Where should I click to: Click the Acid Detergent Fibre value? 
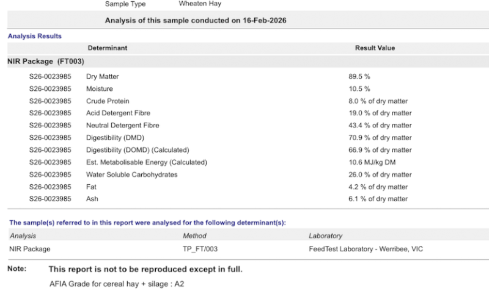380,113
